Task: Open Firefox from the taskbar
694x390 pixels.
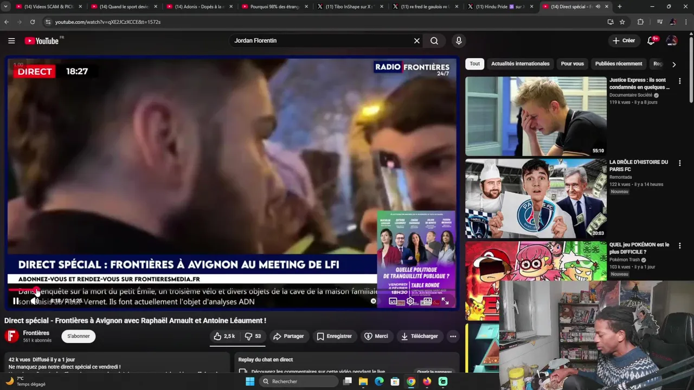Action: 427,381
